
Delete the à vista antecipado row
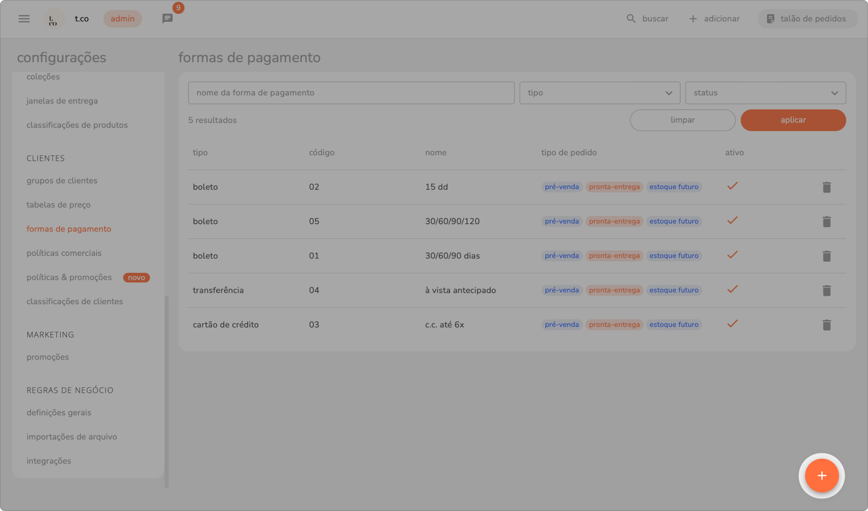pyautogui.click(x=826, y=291)
